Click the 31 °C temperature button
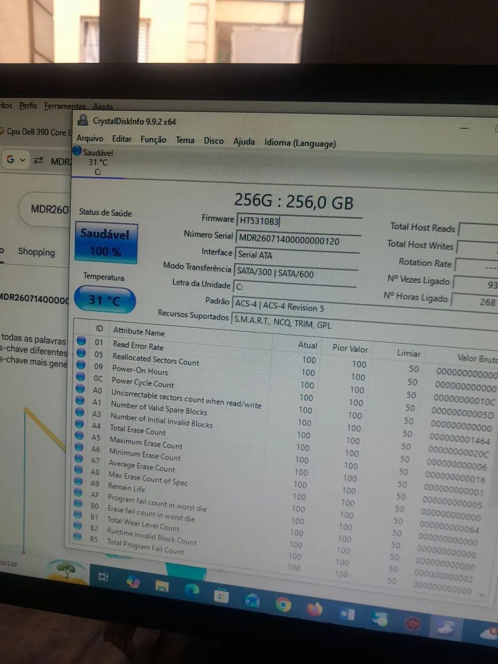Viewport: 498px width, 664px height. [104, 300]
